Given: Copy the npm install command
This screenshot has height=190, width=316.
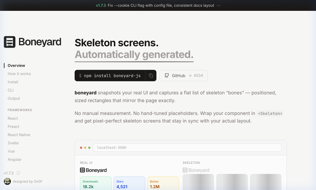Looking at the screenshot, I should coord(151,76).
